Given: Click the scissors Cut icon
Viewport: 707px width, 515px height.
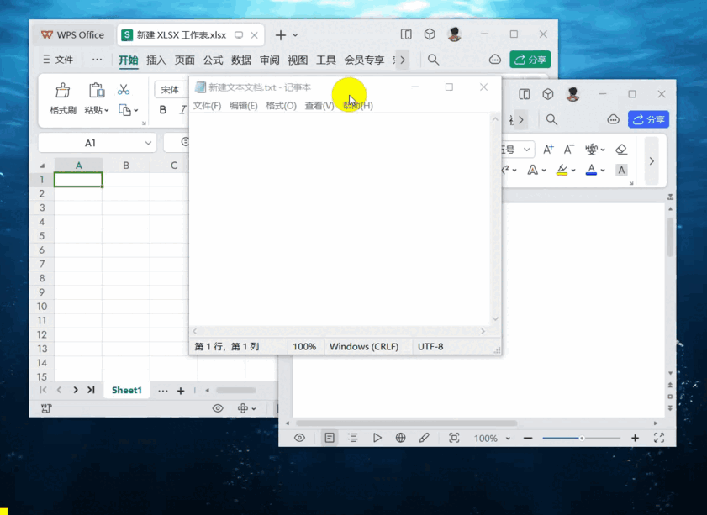Looking at the screenshot, I should click(x=124, y=89).
